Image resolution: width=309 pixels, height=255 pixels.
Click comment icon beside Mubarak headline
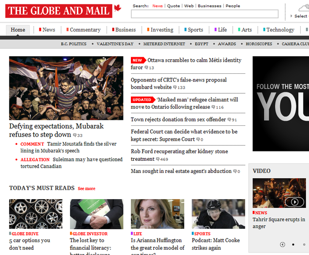point(74,135)
